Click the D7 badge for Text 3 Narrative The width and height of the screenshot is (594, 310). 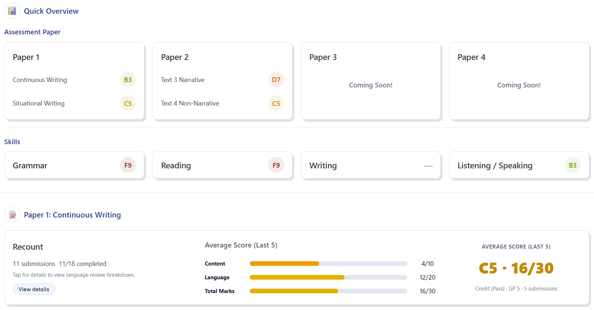276,79
